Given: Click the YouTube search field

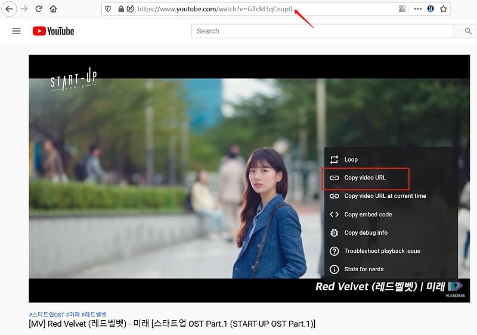Looking at the screenshot, I should [323, 31].
